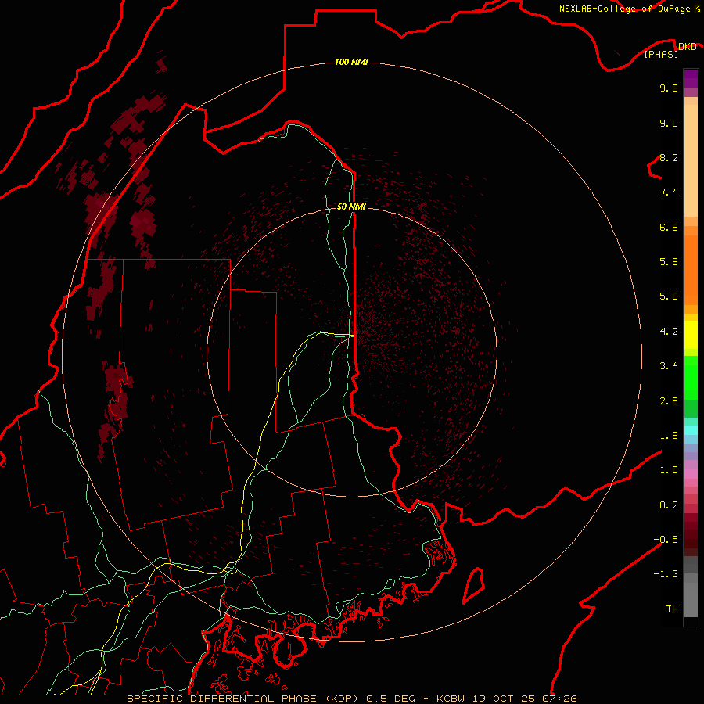Click the 1.8 scale value
The height and width of the screenshot is (704, 704).
pyautogui.click(x=669, y=436)
